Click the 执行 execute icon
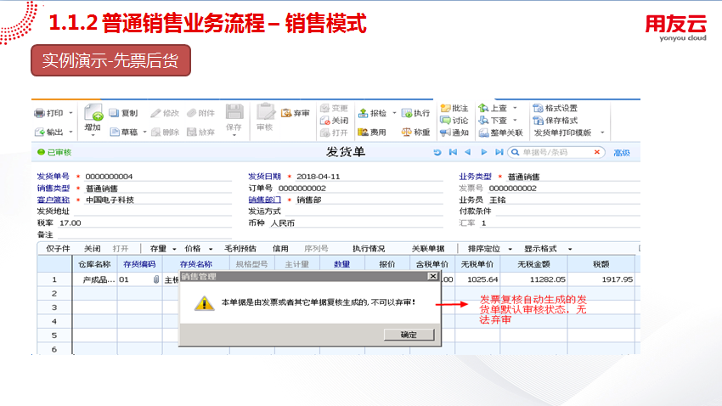The width and height of the screenshot is (722, 406). [407, 113]
